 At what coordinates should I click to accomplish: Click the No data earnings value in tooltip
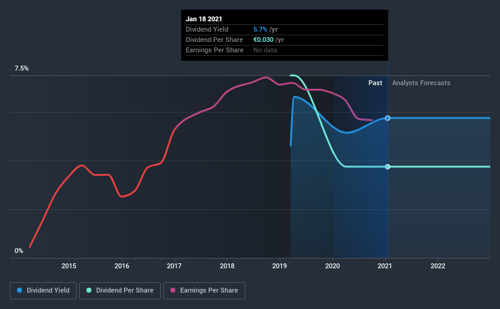(265, 50)
